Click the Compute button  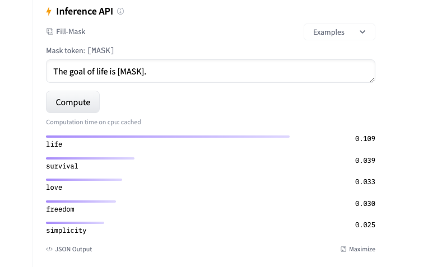[x=73, y=102]
